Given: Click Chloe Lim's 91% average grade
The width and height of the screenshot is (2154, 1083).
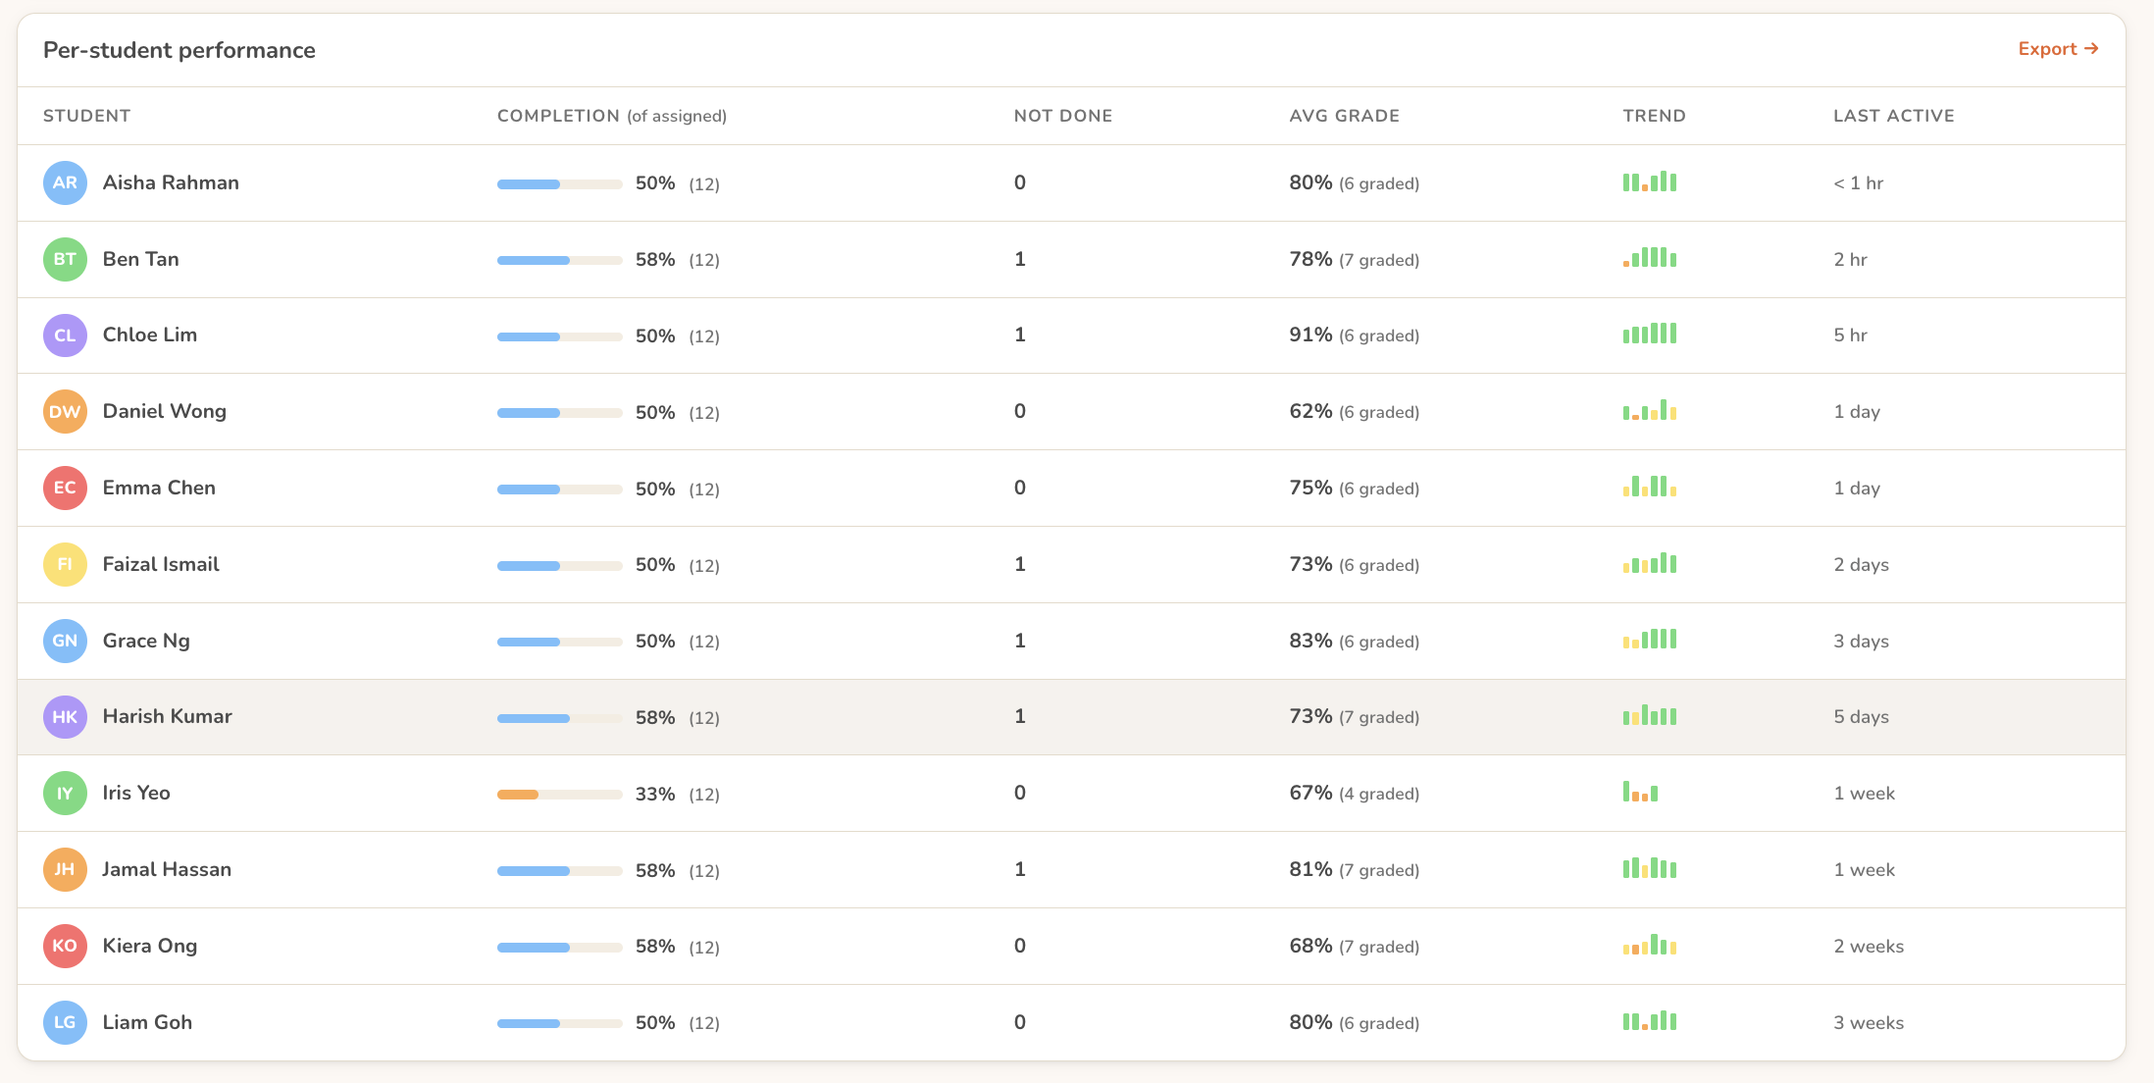Looking at the screenshot, I should point(1310,335).
